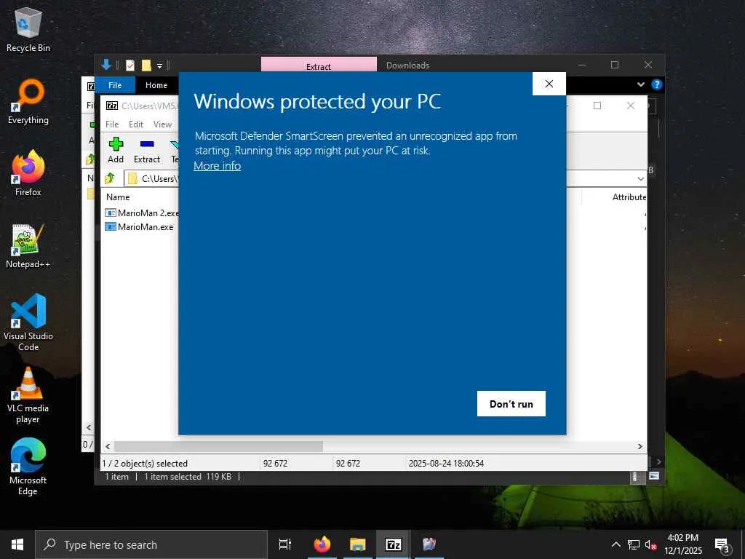Image resolution: width=745 pixels, height=559 pixels.
Task: Go up one folder level in 7-Zip
Action: coord(110,178)
